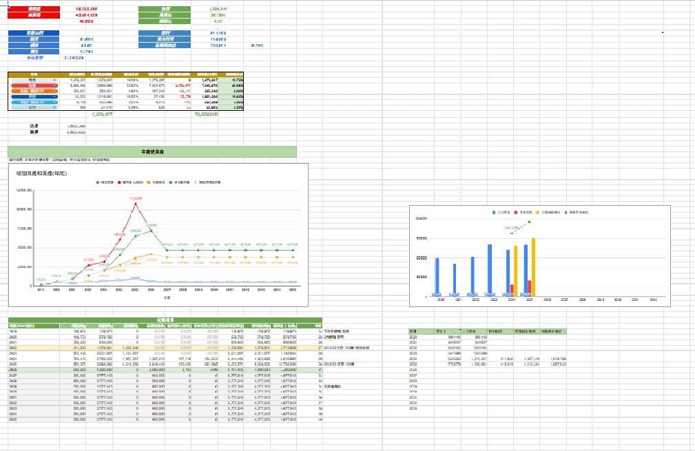Select the dark green title bar of lower table
The width and height of the screenshot is (695, 451).
point(165,320)
